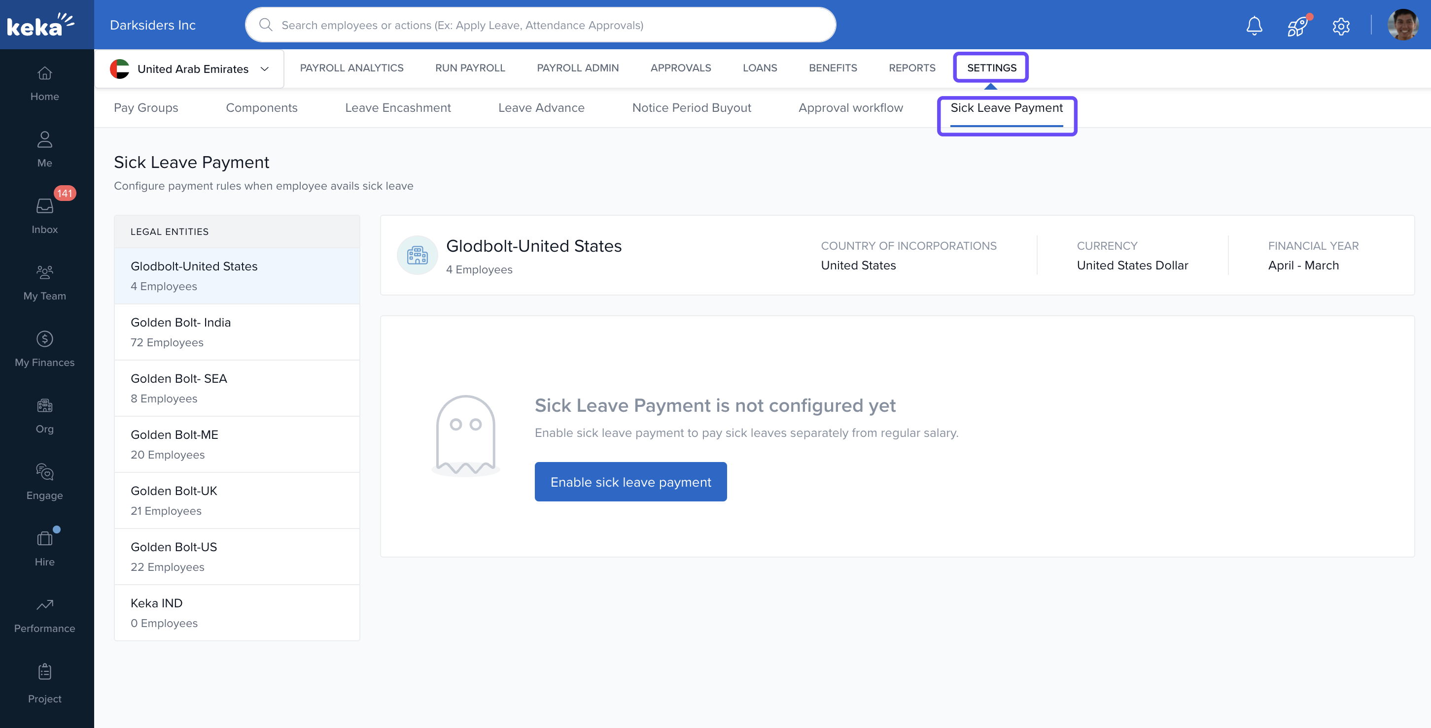The height and width of the screenshot is (728, 1431).
Task: Expand the United Arab Emirates country dropdown
Action: point(189,69)
